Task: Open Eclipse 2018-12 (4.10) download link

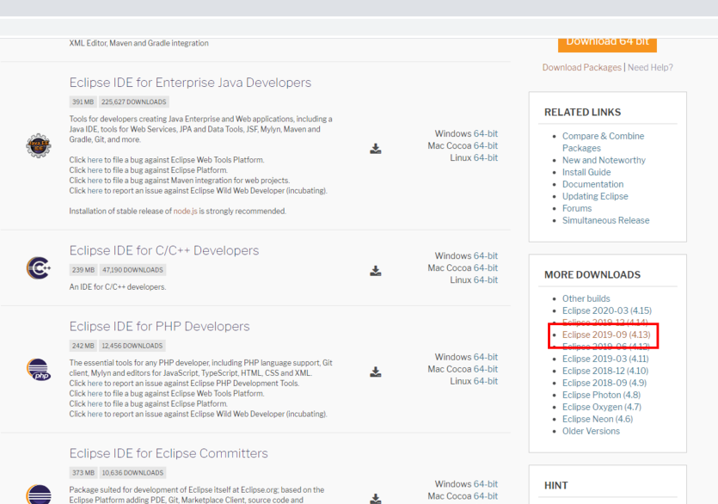Action: coord(605,371)
